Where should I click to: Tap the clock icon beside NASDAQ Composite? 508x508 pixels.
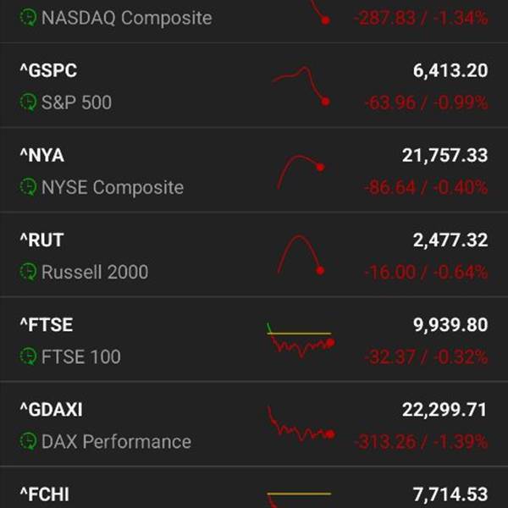point(29,18)
